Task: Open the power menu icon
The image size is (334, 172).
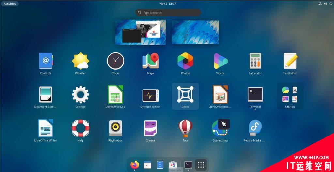Action: point(331,3)
